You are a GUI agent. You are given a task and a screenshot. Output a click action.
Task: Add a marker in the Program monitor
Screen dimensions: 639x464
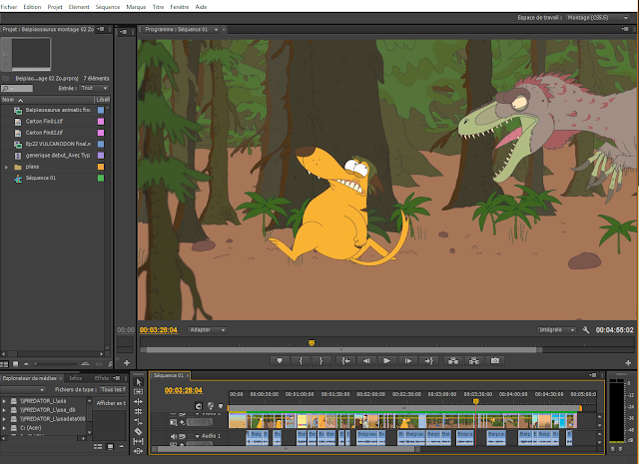[280, 361]
